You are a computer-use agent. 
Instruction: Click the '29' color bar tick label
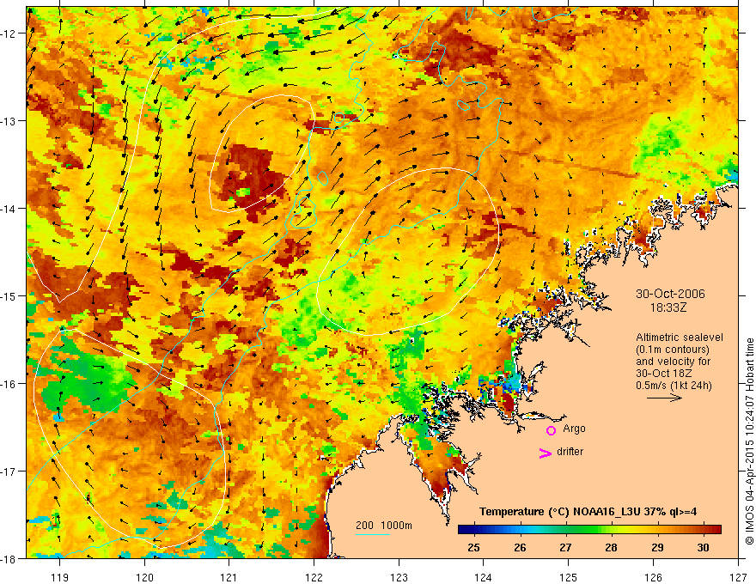[x=657, y=547]
